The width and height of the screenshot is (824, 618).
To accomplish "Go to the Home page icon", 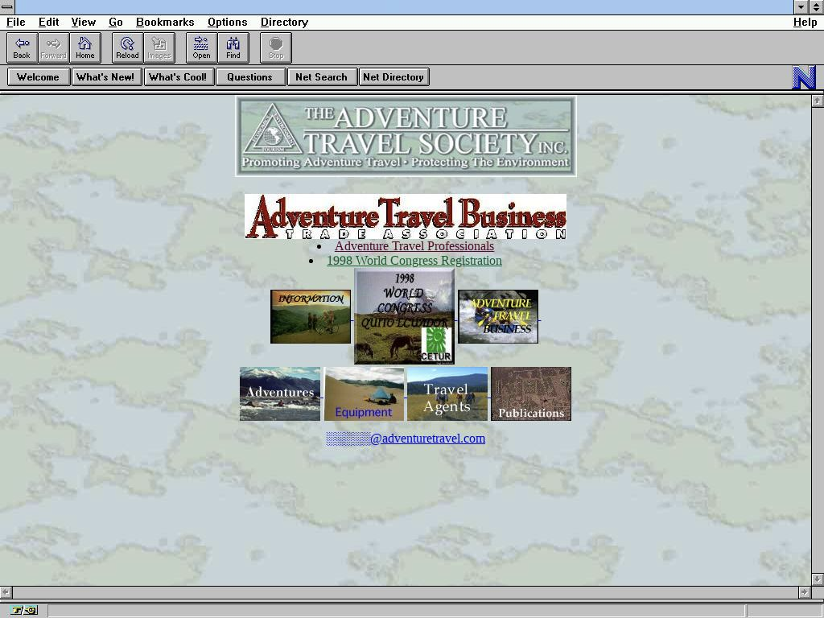I will 85,47.
